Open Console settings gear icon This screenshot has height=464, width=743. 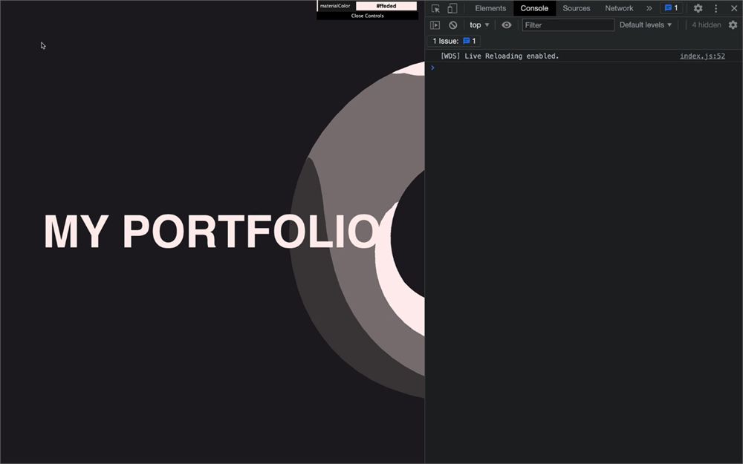(733, 25)
